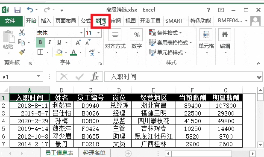Open the 套用表格格式 table format menu

pyautogui.click(x=170, y=42)
